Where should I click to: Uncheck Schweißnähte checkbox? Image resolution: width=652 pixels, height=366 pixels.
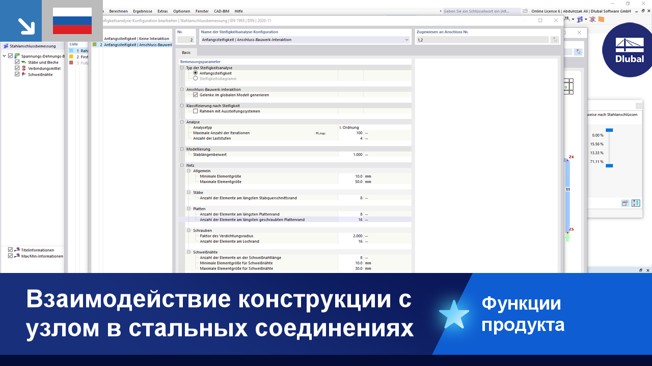pyautogui.click(x=17, y=74)
